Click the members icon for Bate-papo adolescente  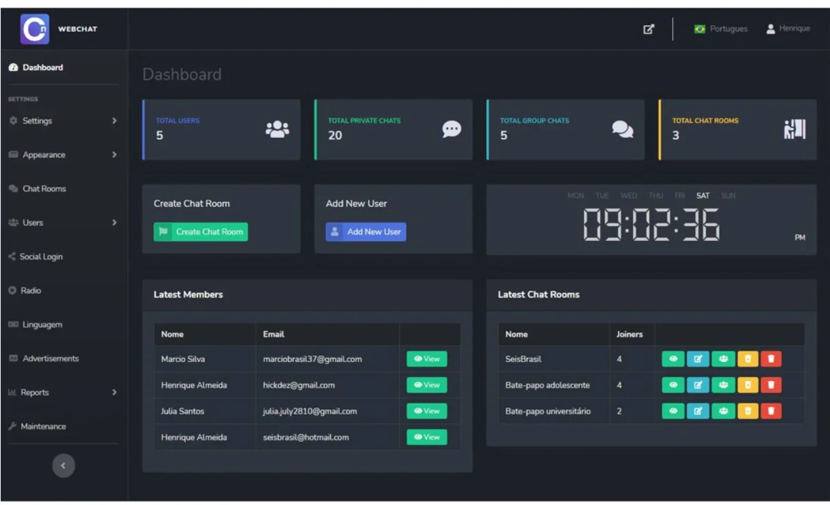pos(723,385)
